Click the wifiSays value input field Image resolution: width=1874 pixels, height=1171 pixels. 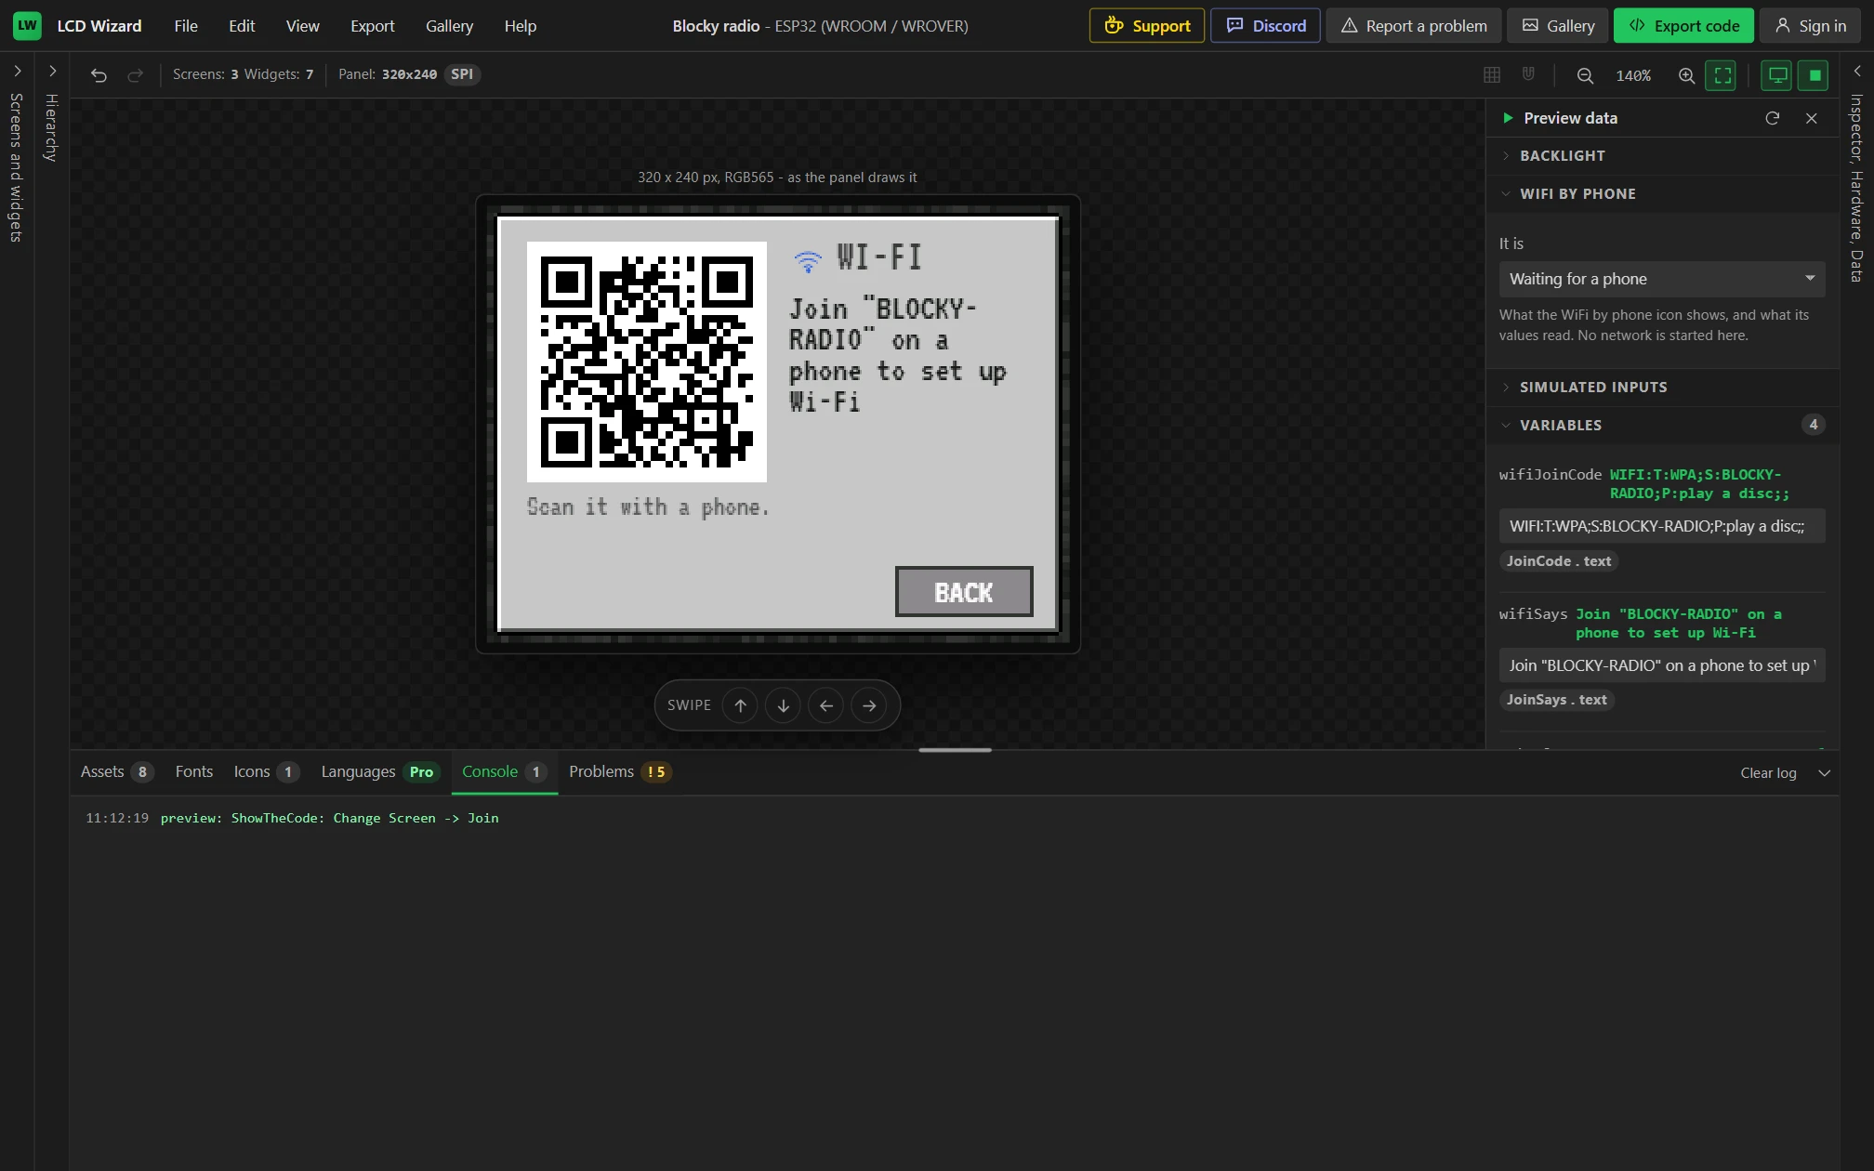click(1661, 665)
